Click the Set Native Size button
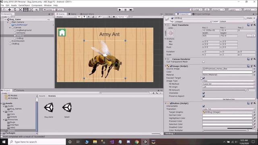 [229, 99]
